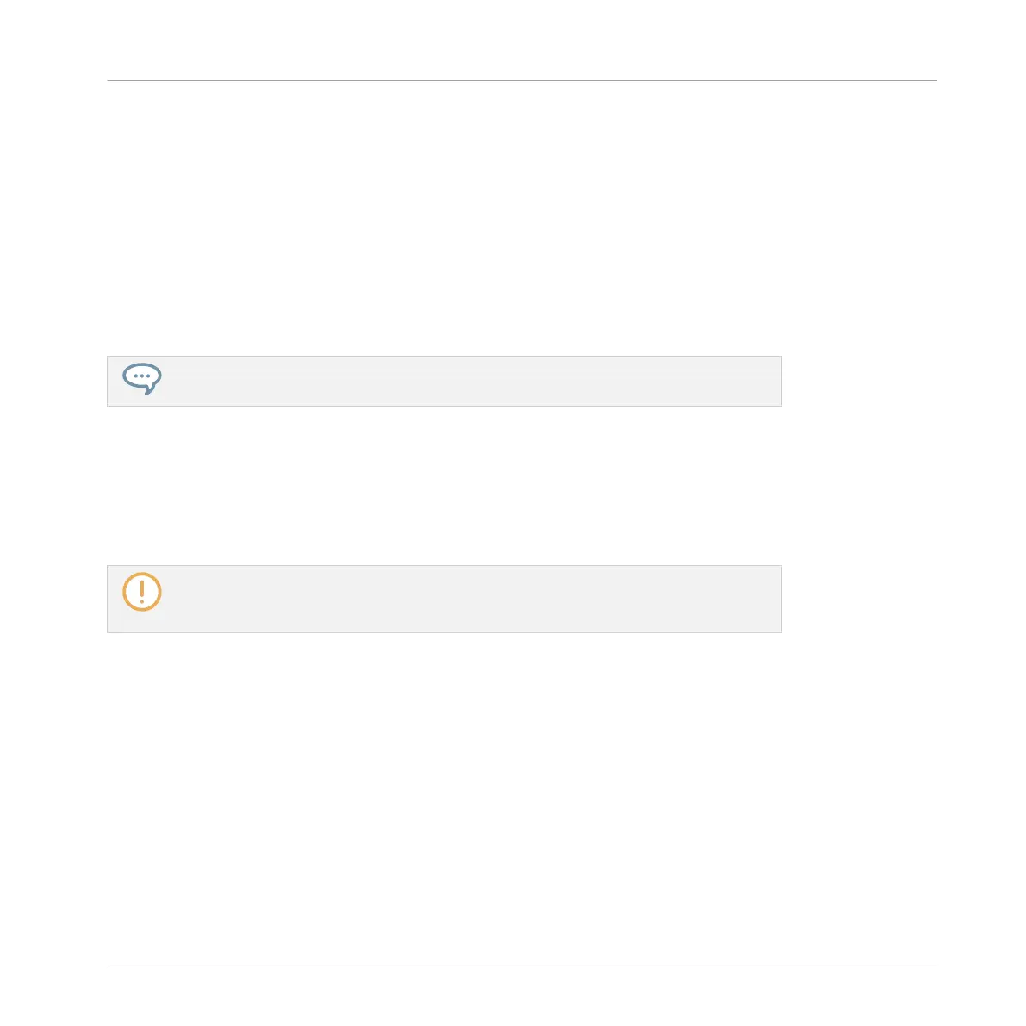Click the horizontal footer rule line

(521, 967)
